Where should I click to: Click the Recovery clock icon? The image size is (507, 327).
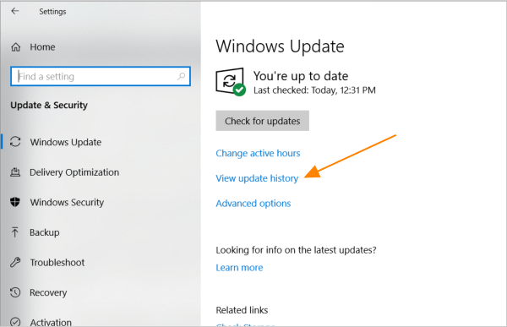(15, 292)
